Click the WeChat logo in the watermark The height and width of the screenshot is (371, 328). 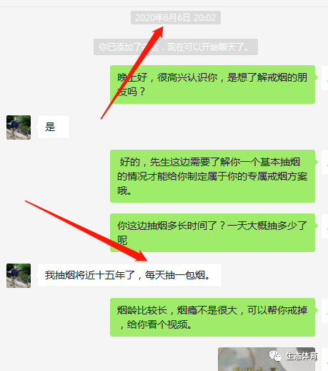275,356
